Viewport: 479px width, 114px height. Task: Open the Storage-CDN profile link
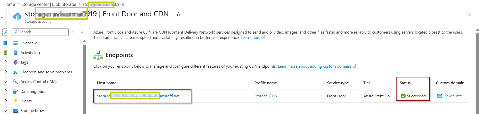266,96
